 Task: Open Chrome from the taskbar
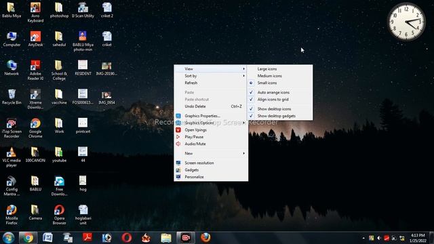28,238
